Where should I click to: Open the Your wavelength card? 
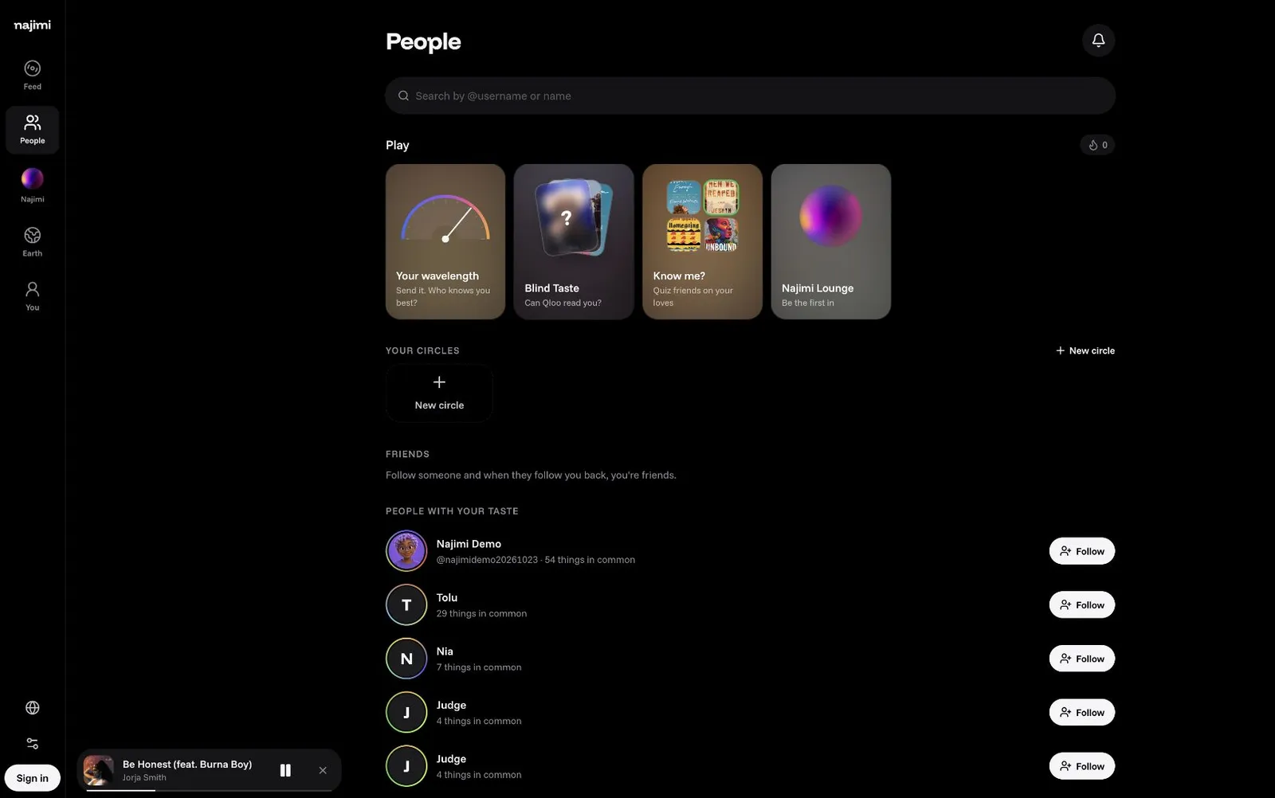pyautogui.click(x=445, y=241)
